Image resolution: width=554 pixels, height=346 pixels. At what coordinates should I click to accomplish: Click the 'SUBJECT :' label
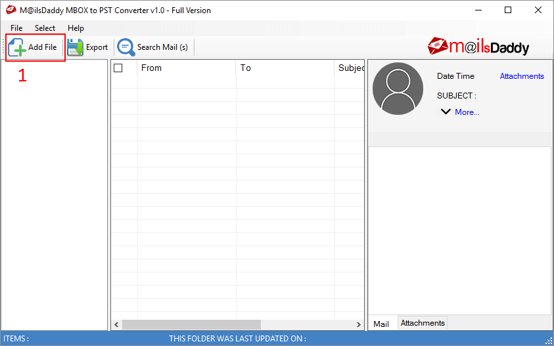coord(457,96)
